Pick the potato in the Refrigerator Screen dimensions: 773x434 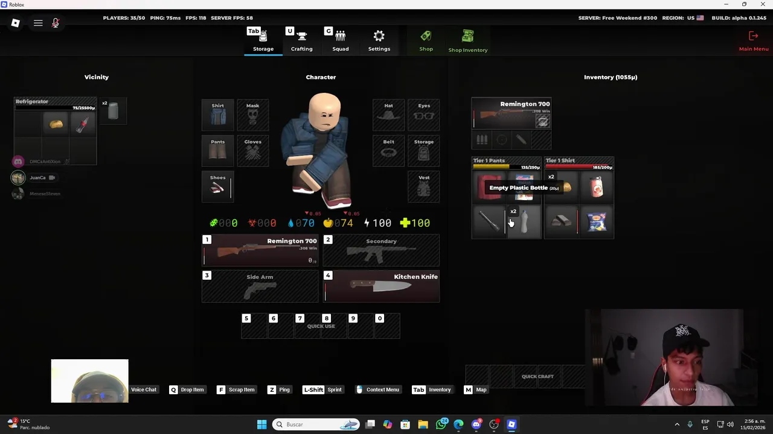[56, 124]
